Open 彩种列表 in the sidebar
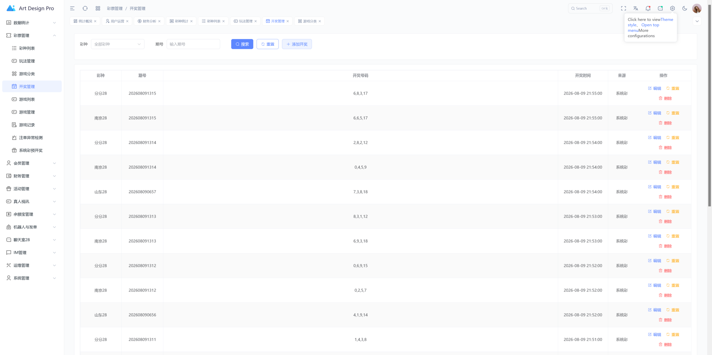This screenshot has width=712, height=355. 32,48
